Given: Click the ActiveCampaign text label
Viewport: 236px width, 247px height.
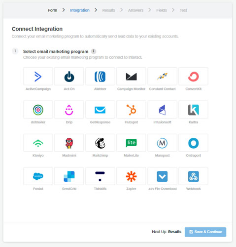Looking at the screenshot, I should pos(38,89).
